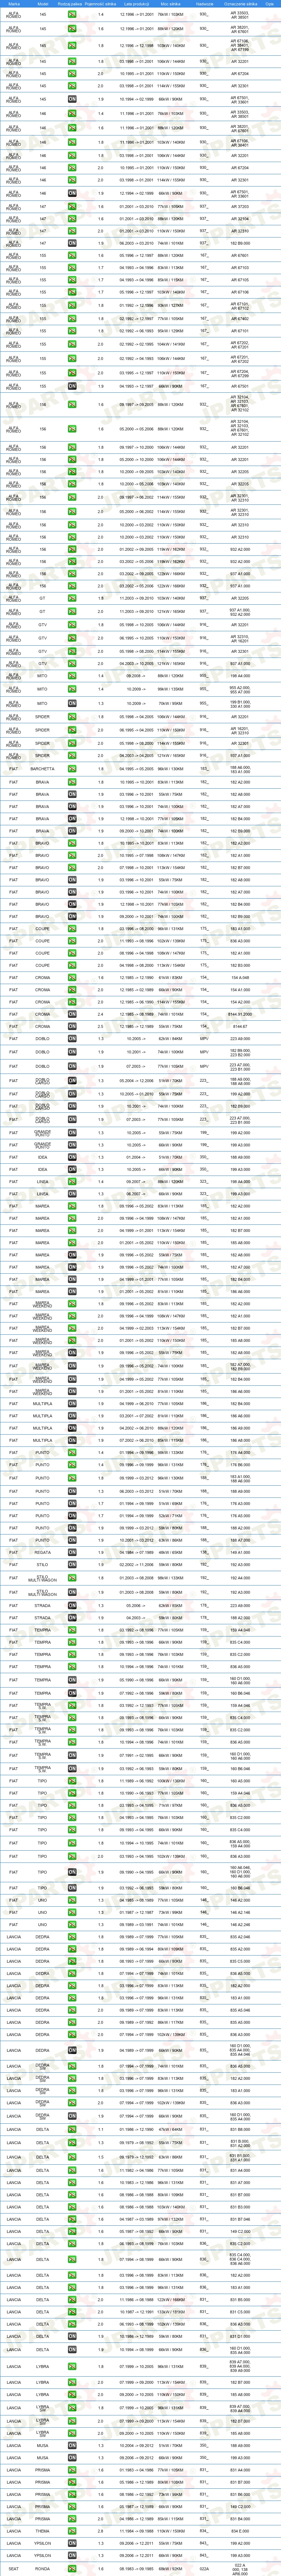Click the Oznaczenie silnika column header
Viewport: 281px width, 2576px height.
tap(241, 4)
